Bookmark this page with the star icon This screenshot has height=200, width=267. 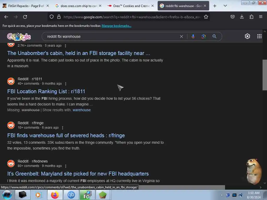pos(206,17)
